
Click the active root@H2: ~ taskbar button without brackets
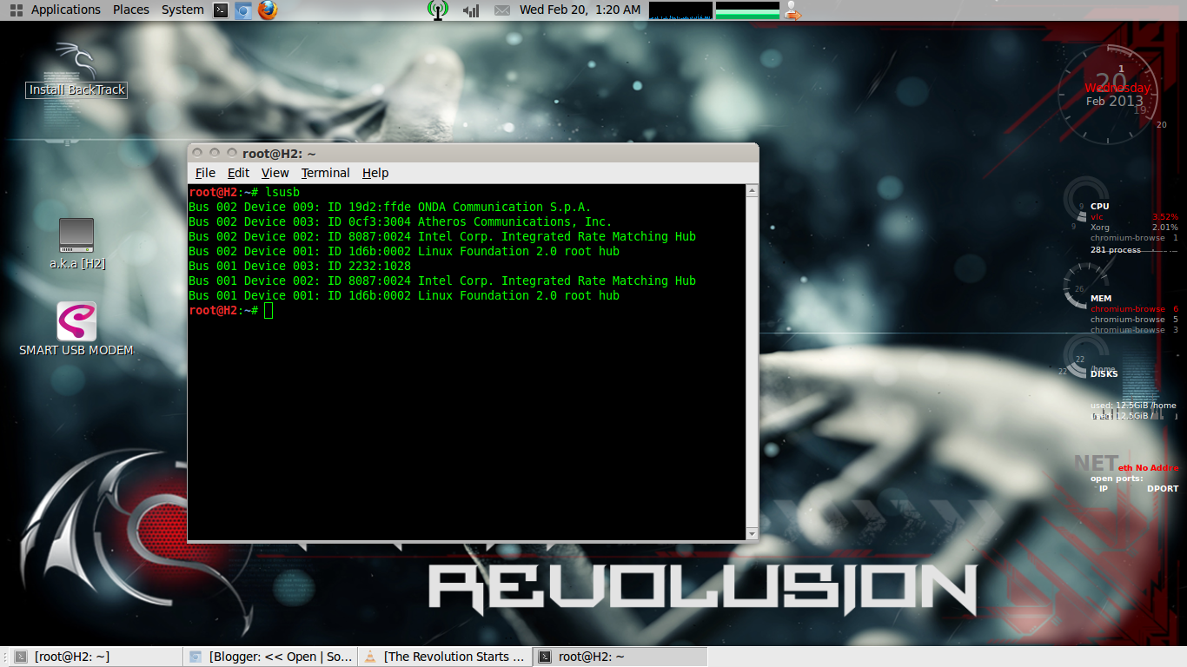click(620, 657)
